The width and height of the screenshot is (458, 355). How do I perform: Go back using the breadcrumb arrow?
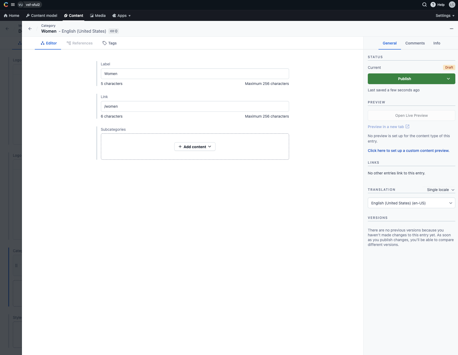30,29
